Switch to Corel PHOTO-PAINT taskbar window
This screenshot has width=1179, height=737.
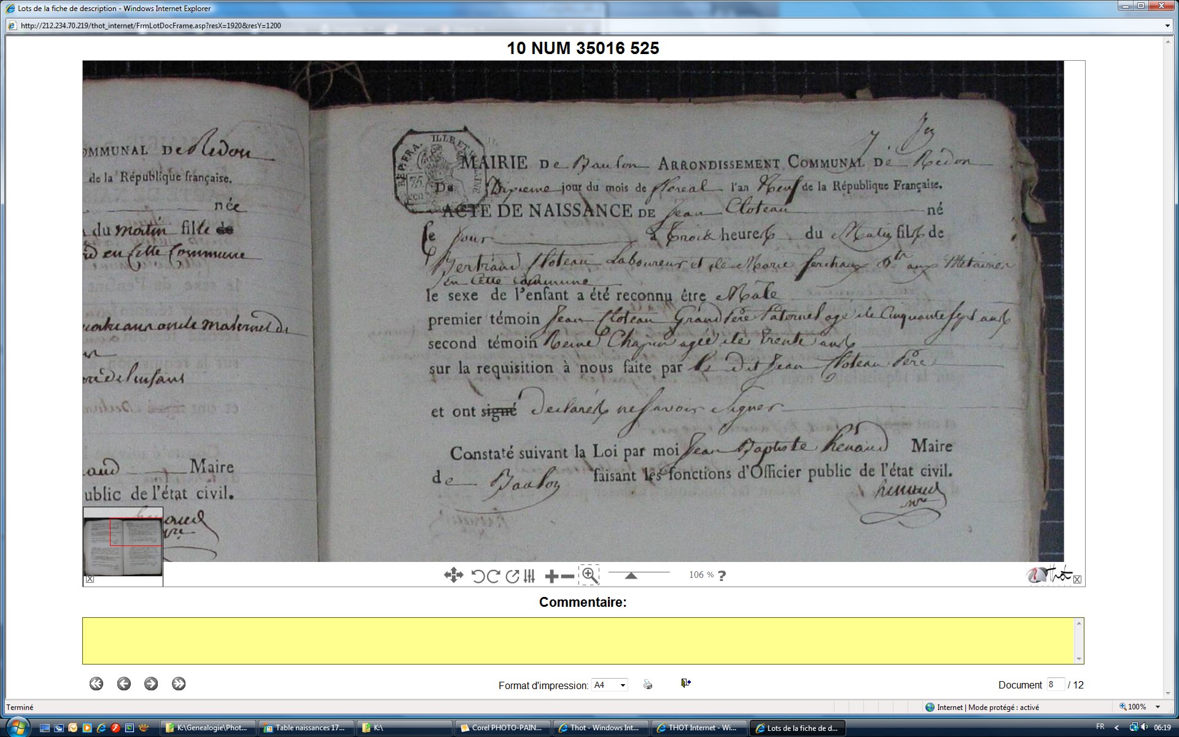[x=502, y=728]
